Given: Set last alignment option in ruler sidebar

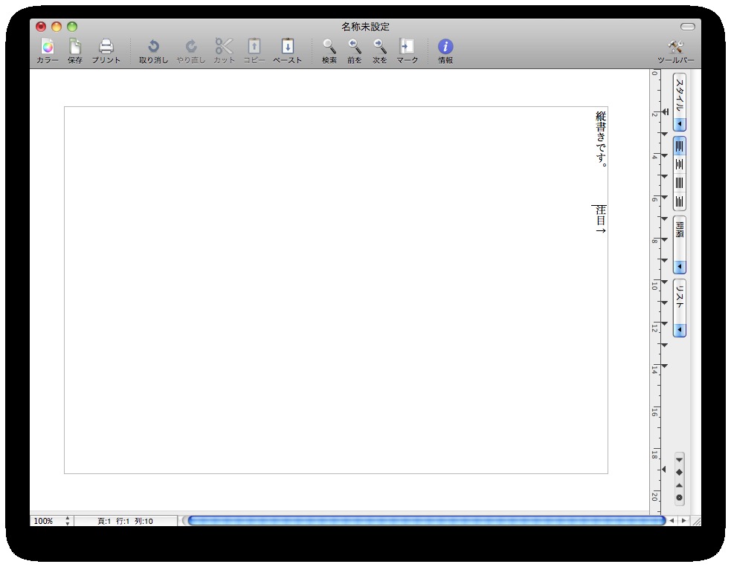Looking at the screenshot, I should (679, 201).
